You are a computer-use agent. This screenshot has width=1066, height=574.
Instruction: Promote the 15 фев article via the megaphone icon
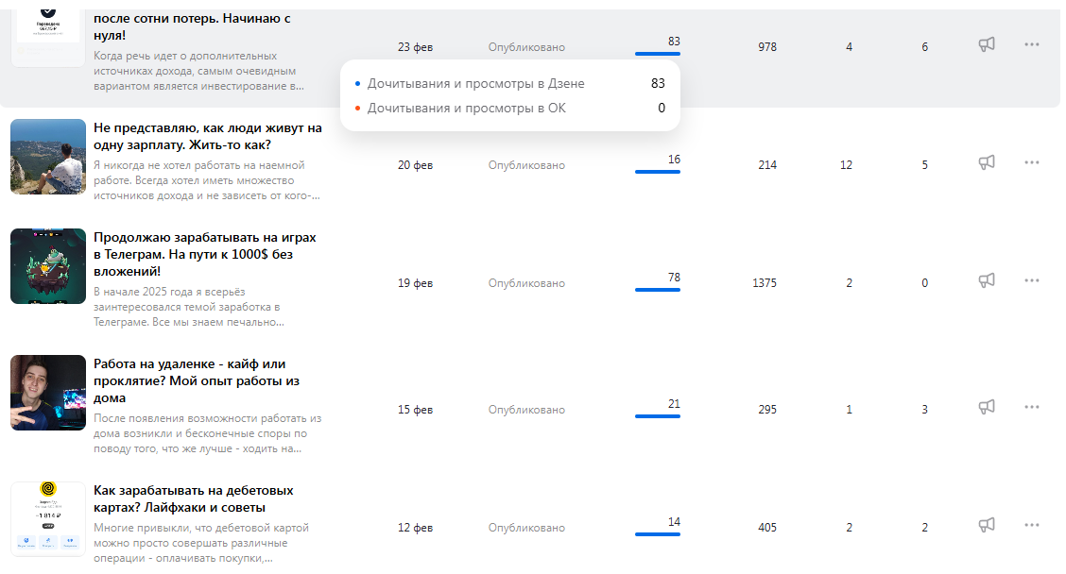coord(987,407)
